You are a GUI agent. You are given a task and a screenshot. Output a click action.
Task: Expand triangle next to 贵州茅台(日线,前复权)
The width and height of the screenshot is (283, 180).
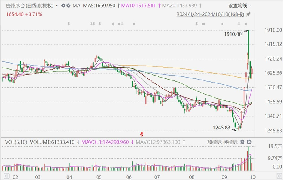click(57, 6)
